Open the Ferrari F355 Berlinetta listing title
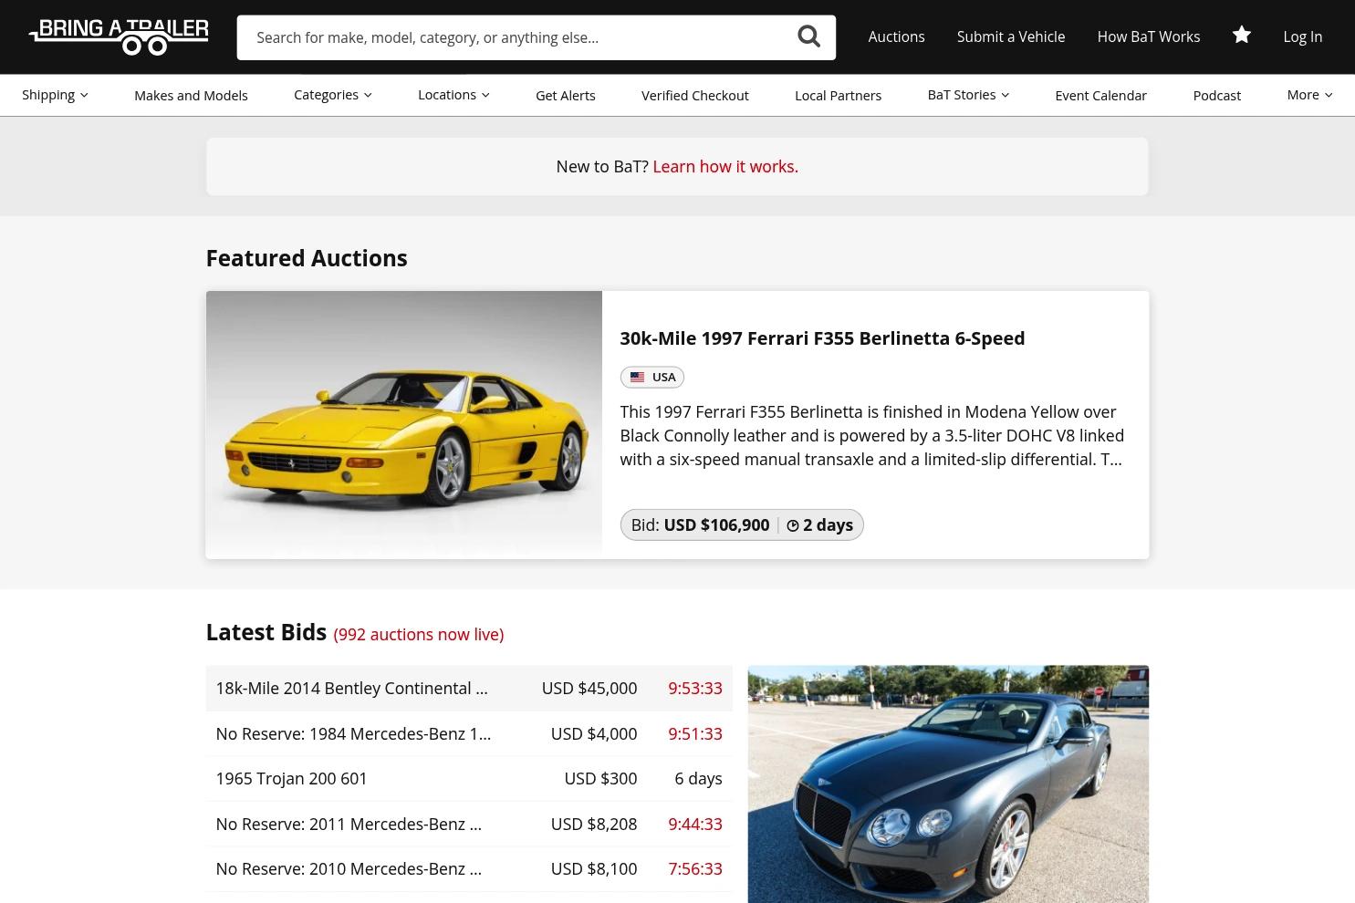 [822, 338]
